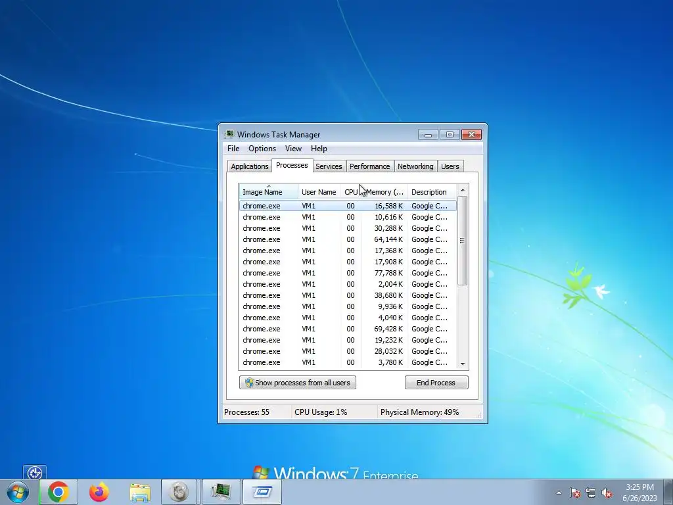Click Physical Memory: 49% status entry
Viewport: 673px width, 505px height.
[419, 412]
